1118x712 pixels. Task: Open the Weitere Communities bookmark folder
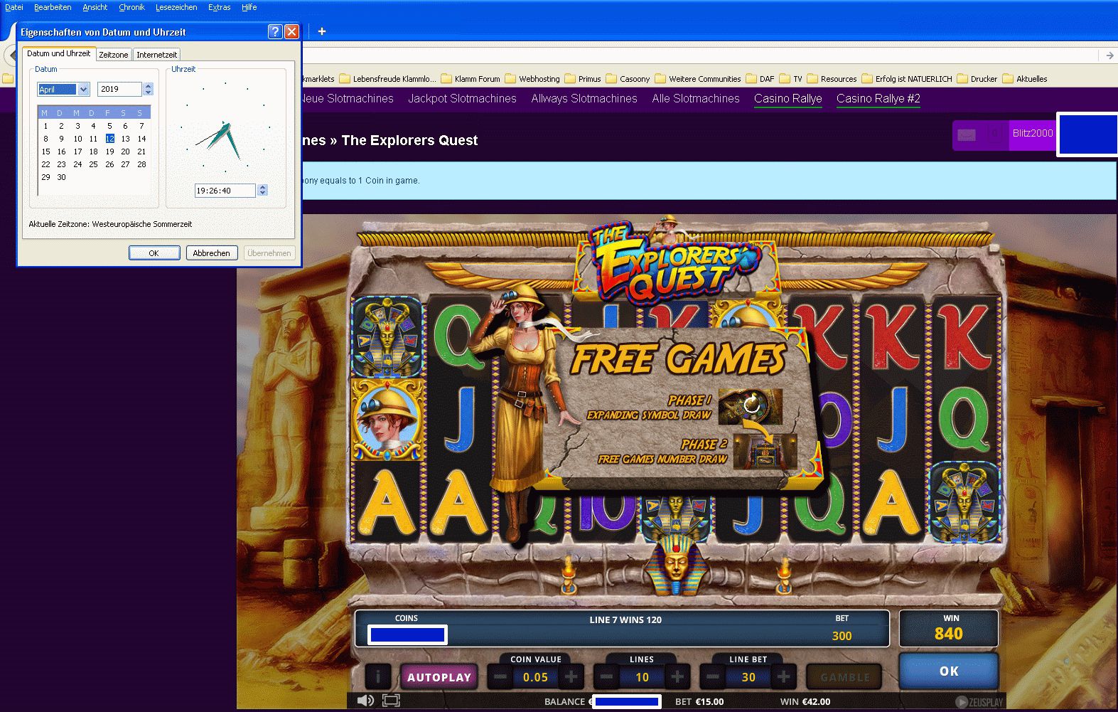coord(698,79)
